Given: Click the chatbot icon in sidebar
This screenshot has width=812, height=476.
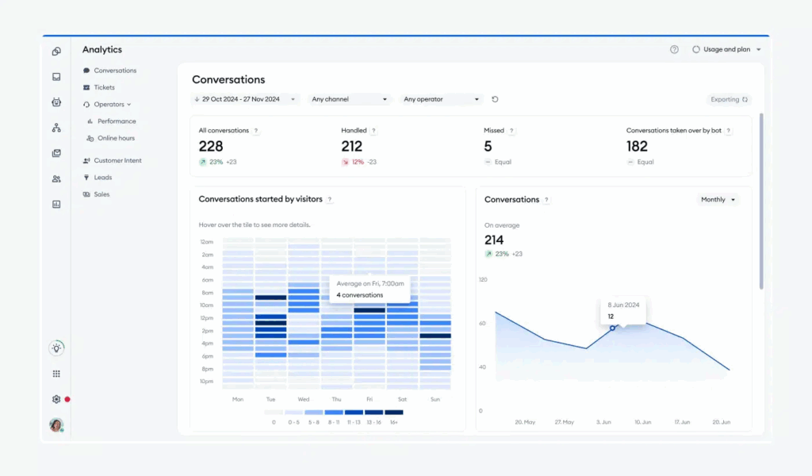Looking at the screenshot, I should coord(56,102).
